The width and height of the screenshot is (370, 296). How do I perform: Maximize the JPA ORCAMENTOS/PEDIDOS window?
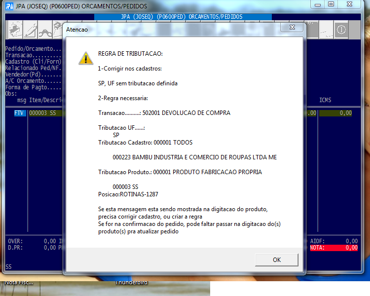point(331,4)
